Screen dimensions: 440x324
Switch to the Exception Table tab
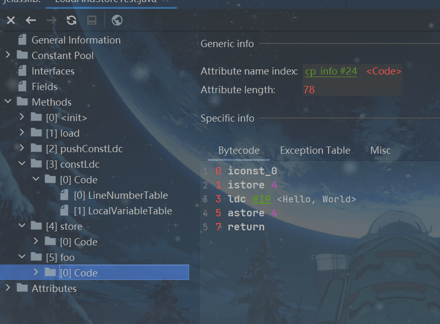coord(315,151)
